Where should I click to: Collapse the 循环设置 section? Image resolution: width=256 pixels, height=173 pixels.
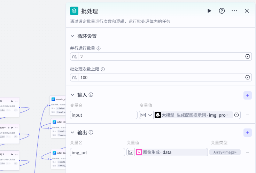tap(72, 36)
